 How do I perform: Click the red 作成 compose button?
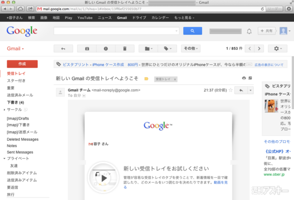coord(22,64)
